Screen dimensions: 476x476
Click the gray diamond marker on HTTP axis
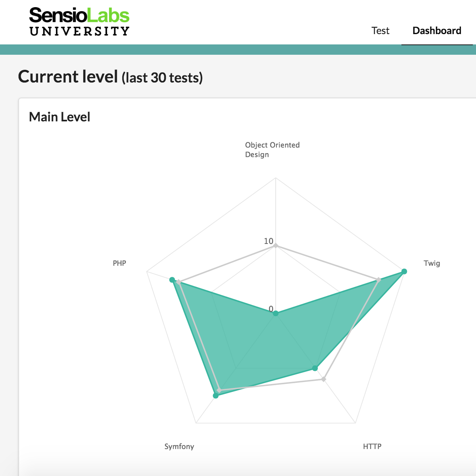coord(324,379)
